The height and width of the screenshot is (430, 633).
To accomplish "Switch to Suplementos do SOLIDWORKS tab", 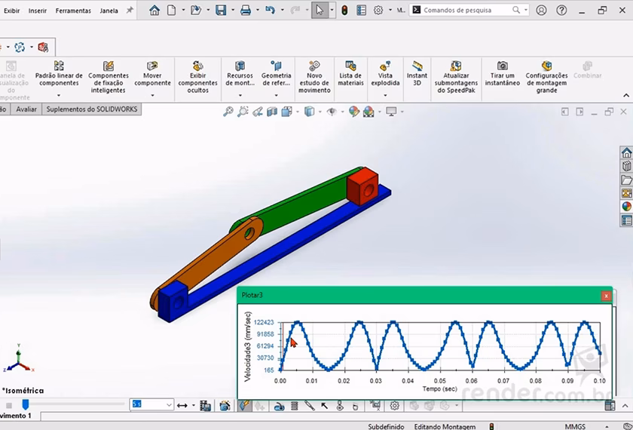I will tap(92, 109).
